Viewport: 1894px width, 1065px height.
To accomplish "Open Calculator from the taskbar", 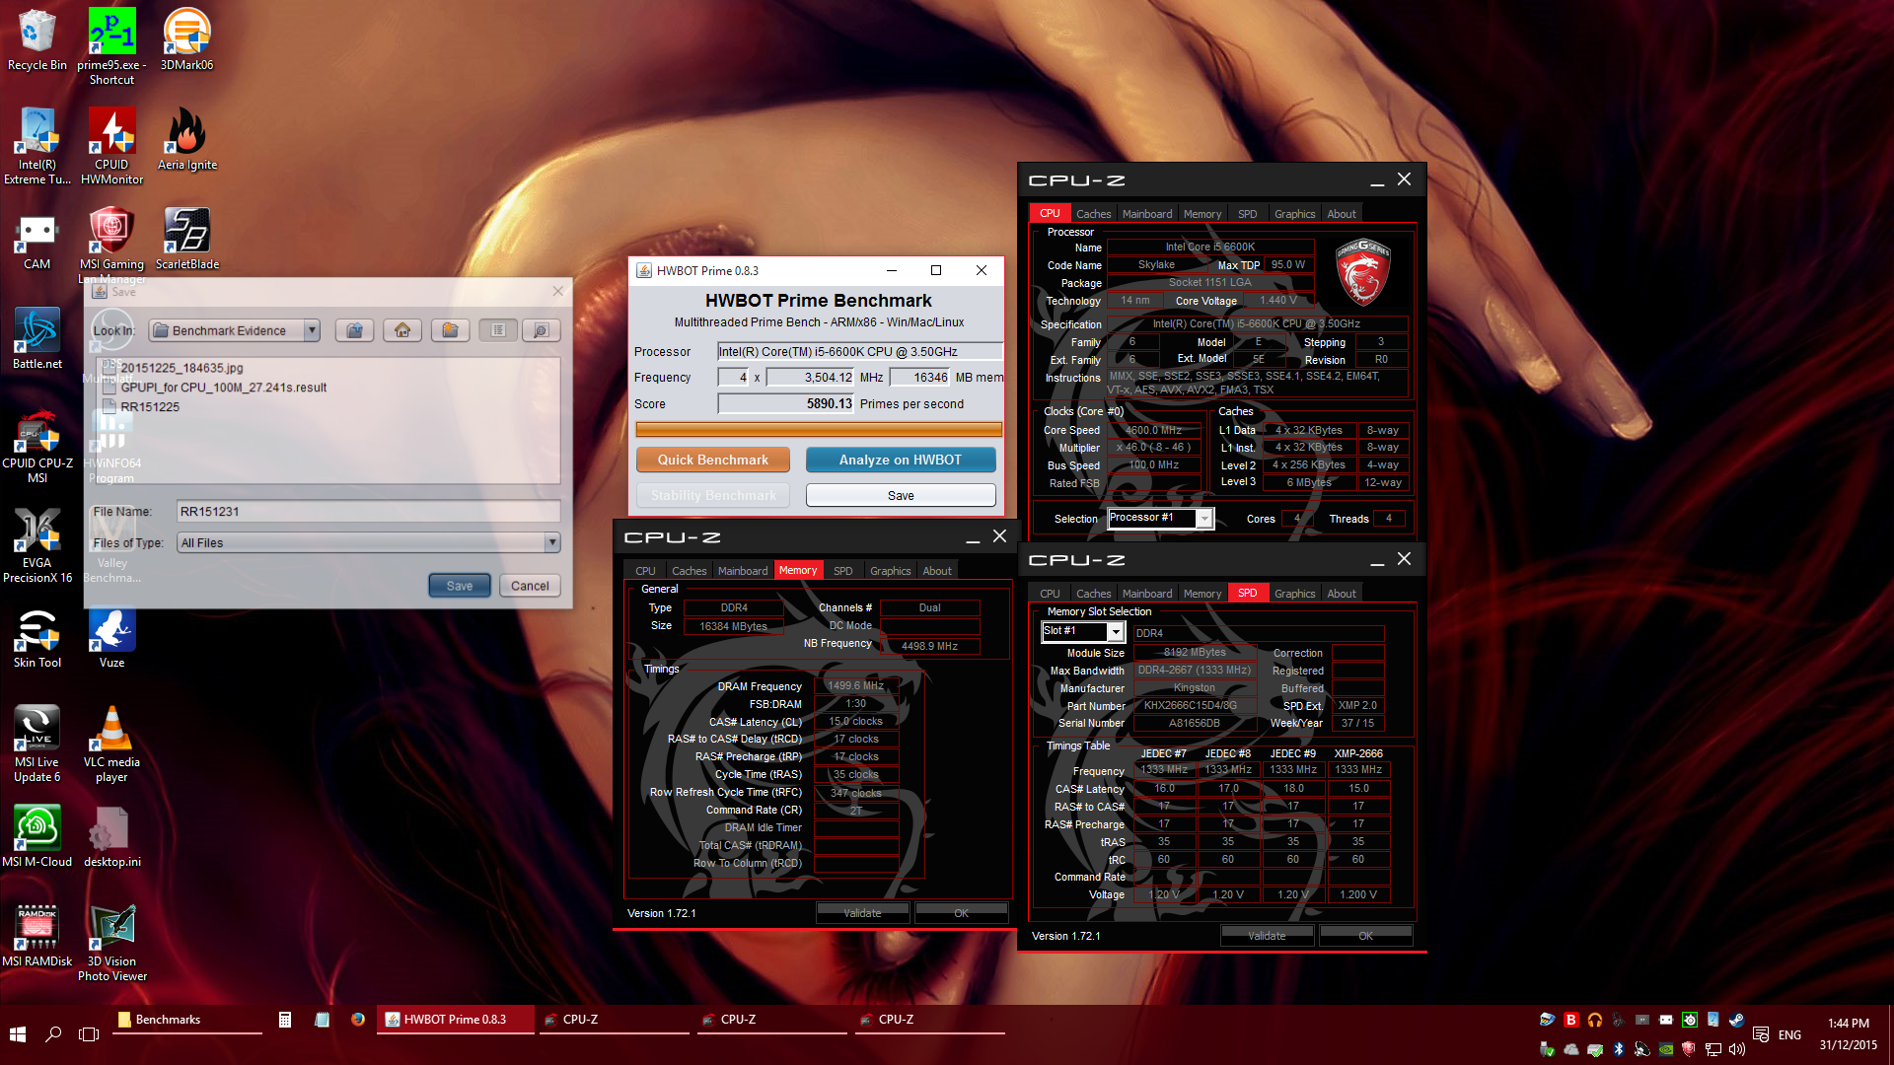I will click(x=284, y=1020).
